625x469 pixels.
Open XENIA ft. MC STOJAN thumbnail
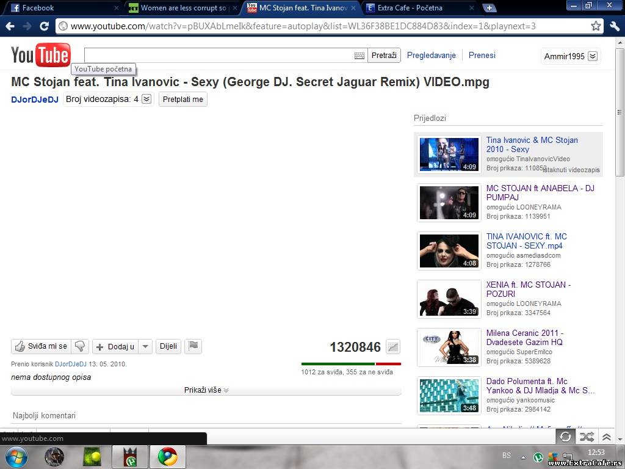[449, 299]
